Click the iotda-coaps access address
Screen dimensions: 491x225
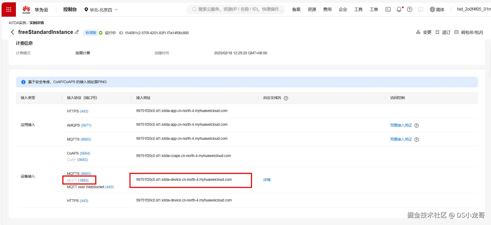coord(184,156)
